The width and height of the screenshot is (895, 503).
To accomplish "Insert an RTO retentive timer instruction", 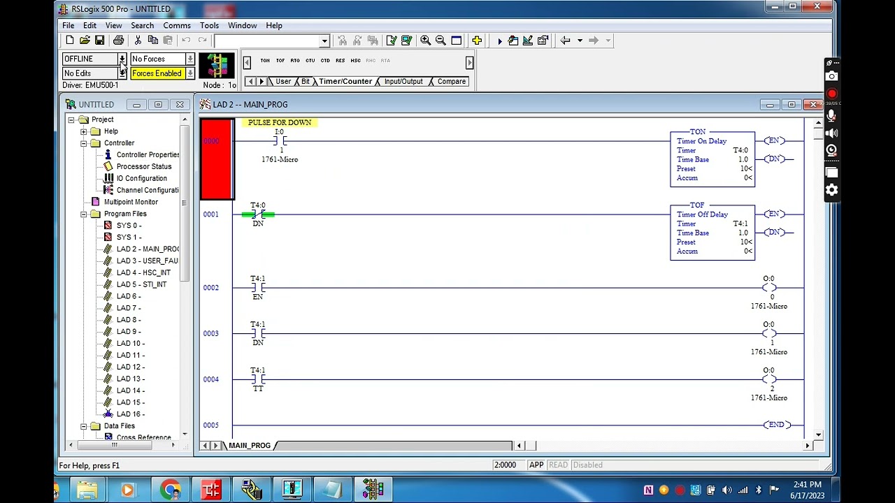I will pos(295,61).
